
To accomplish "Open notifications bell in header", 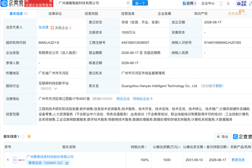I will [228, 3].
